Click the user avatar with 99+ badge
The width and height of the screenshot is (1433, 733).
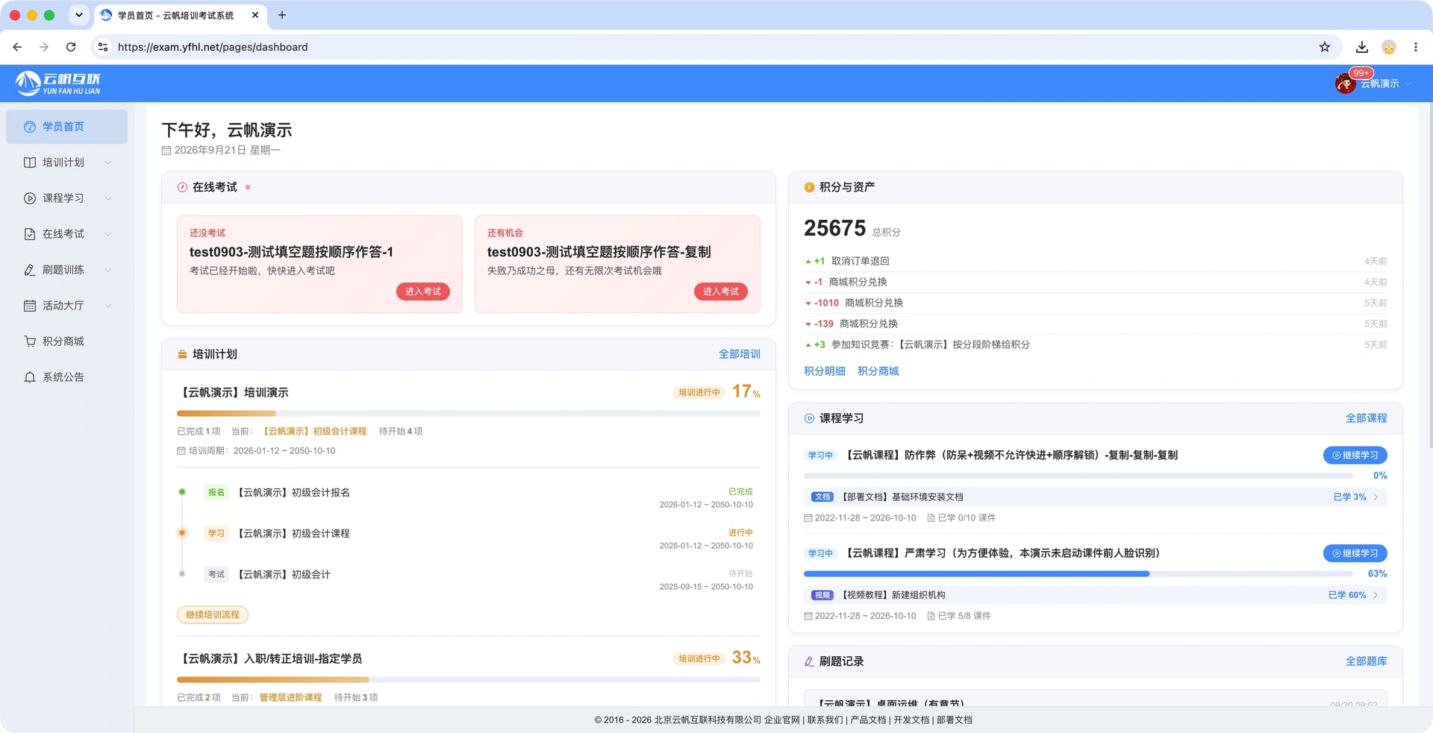tap(1346, 84)
